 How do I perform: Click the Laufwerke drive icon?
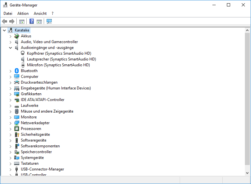coord(17,106)
